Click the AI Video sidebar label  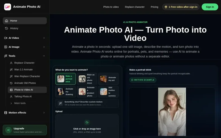click(14, 38)
